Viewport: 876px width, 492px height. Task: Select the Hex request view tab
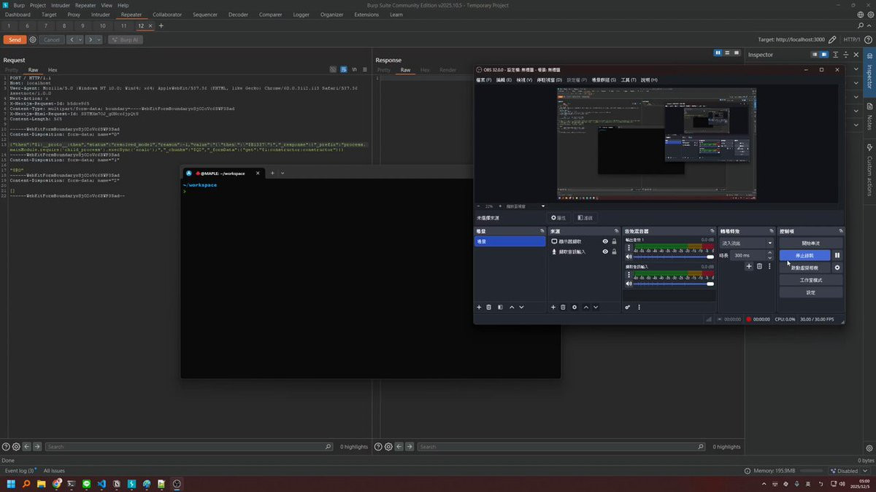[x=53, y=70]
